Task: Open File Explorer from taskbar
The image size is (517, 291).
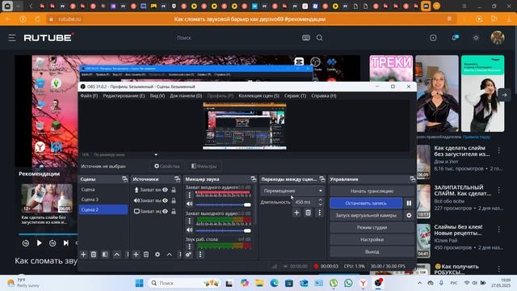Action: click(x=259, y=283)
